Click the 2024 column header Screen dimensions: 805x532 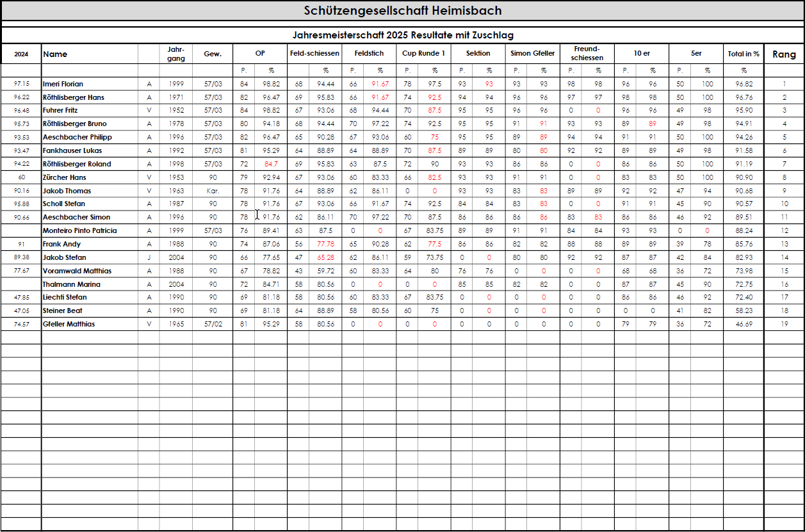coord(21,54)
